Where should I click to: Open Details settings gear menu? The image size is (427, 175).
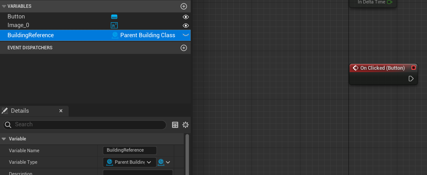[x=186, y=125]
